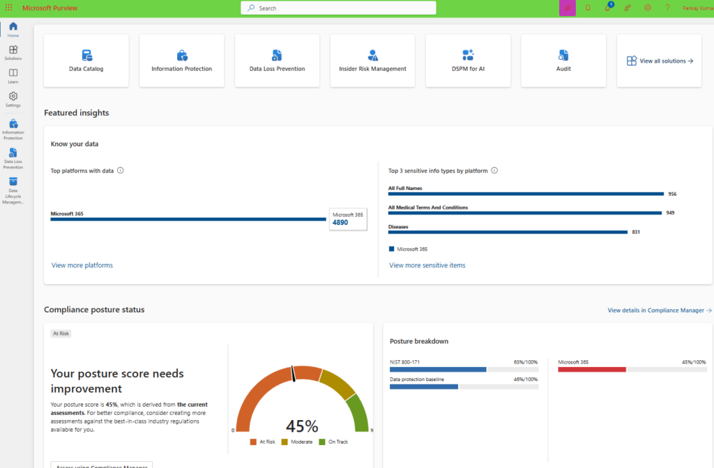Click the Microsoft 365 red posture bar

pos(592,370)
